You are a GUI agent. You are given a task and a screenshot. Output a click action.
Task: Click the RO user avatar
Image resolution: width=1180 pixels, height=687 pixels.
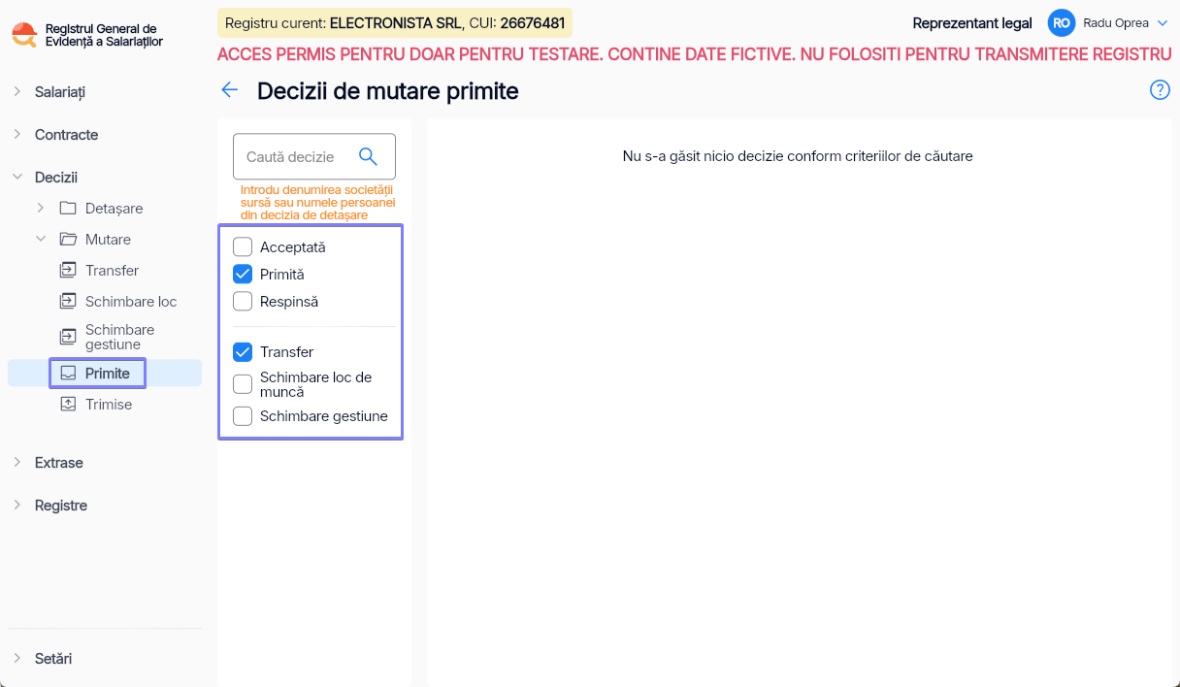(x=1062, y=23)
